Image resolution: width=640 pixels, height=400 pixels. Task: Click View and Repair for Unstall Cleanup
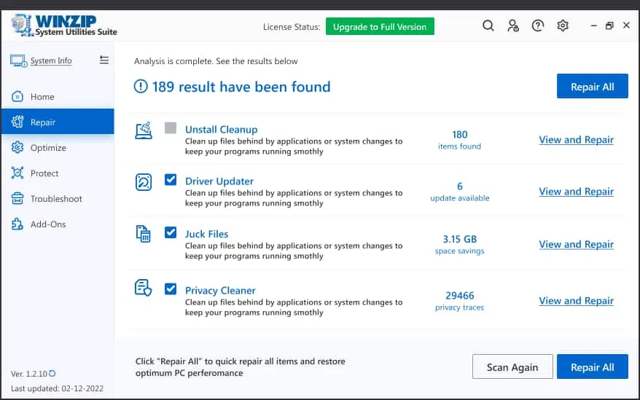point(577,140)
